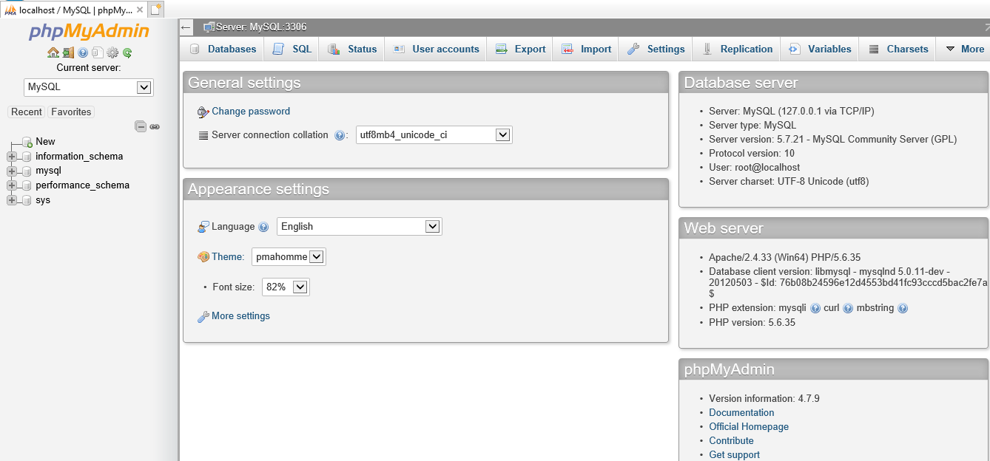Click the back arrow in the breadcrumb bar
990x461 pixels.
(186, 27)
